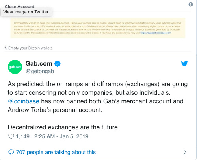Open the @getongab handle
This screenshot has height=160, width=197.
pyautogui.click(x=40, y=71)
